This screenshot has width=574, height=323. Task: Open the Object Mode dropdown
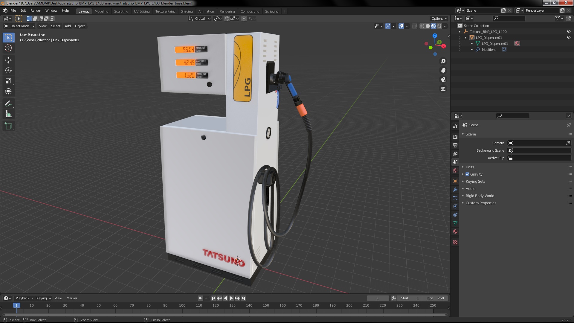pyautogui.click(x=19, y=26)
